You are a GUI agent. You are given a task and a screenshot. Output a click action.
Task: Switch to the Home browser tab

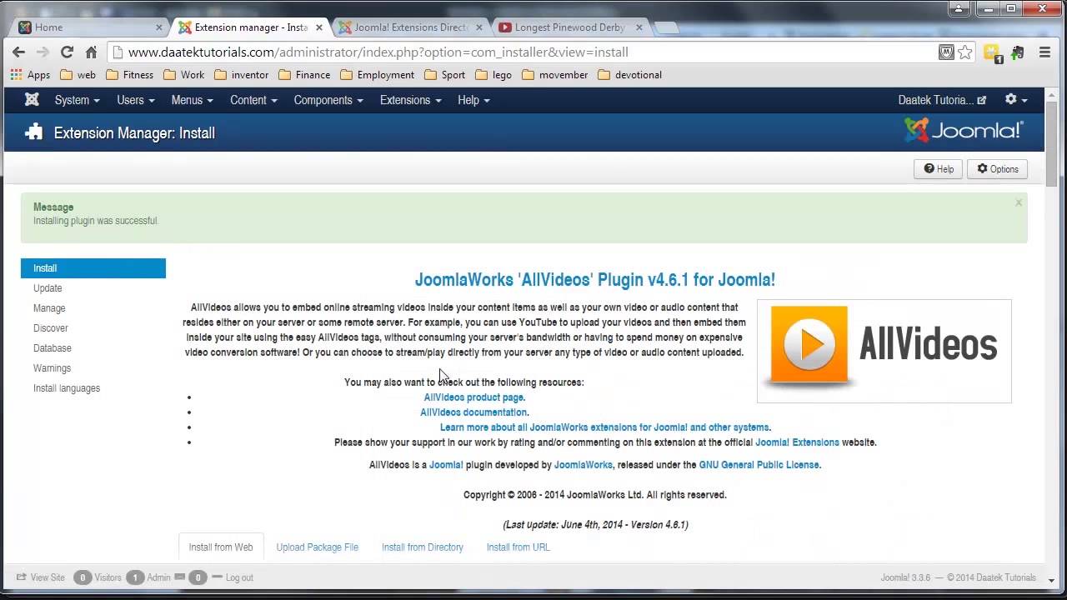90,27
